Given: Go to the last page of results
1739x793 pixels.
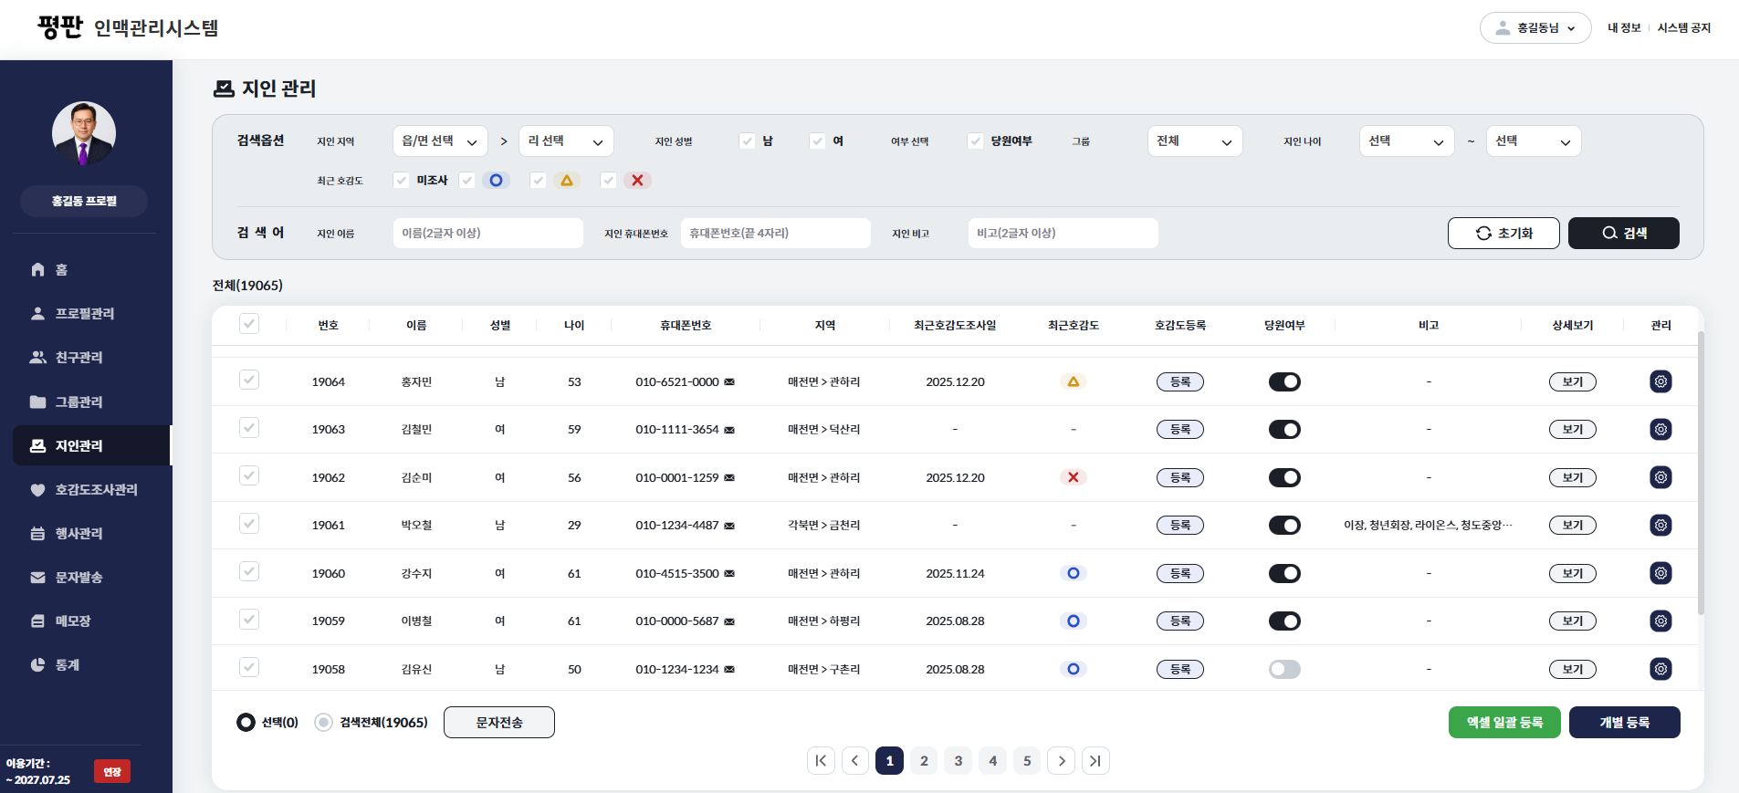Looking at the screenshot, I should [1095, 761].
